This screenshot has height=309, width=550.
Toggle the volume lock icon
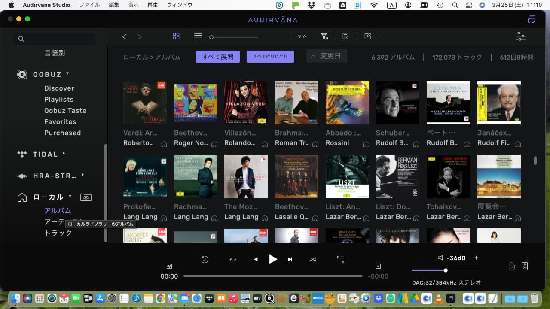(x=512, y=267)
